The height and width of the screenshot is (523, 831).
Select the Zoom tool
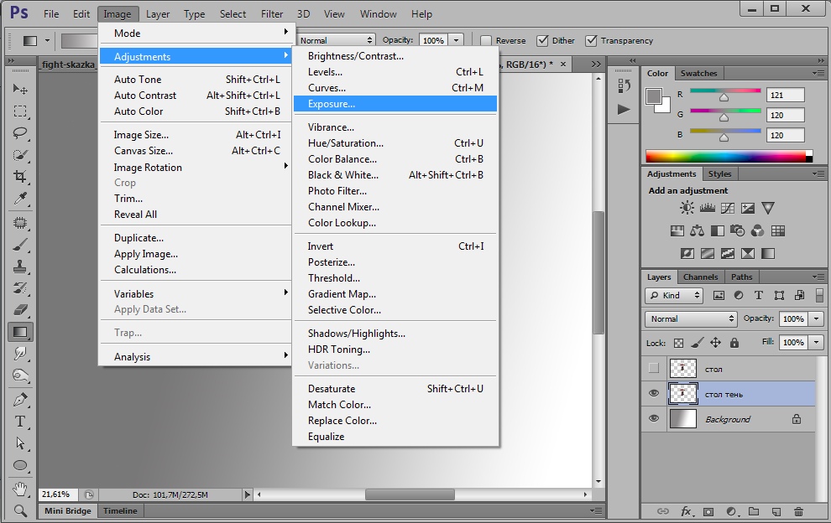[x=20, y=510]
